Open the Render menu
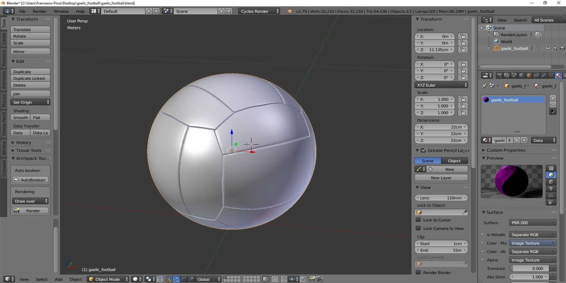Viewport: 566px width, 283px height. (x=40, y=11)
